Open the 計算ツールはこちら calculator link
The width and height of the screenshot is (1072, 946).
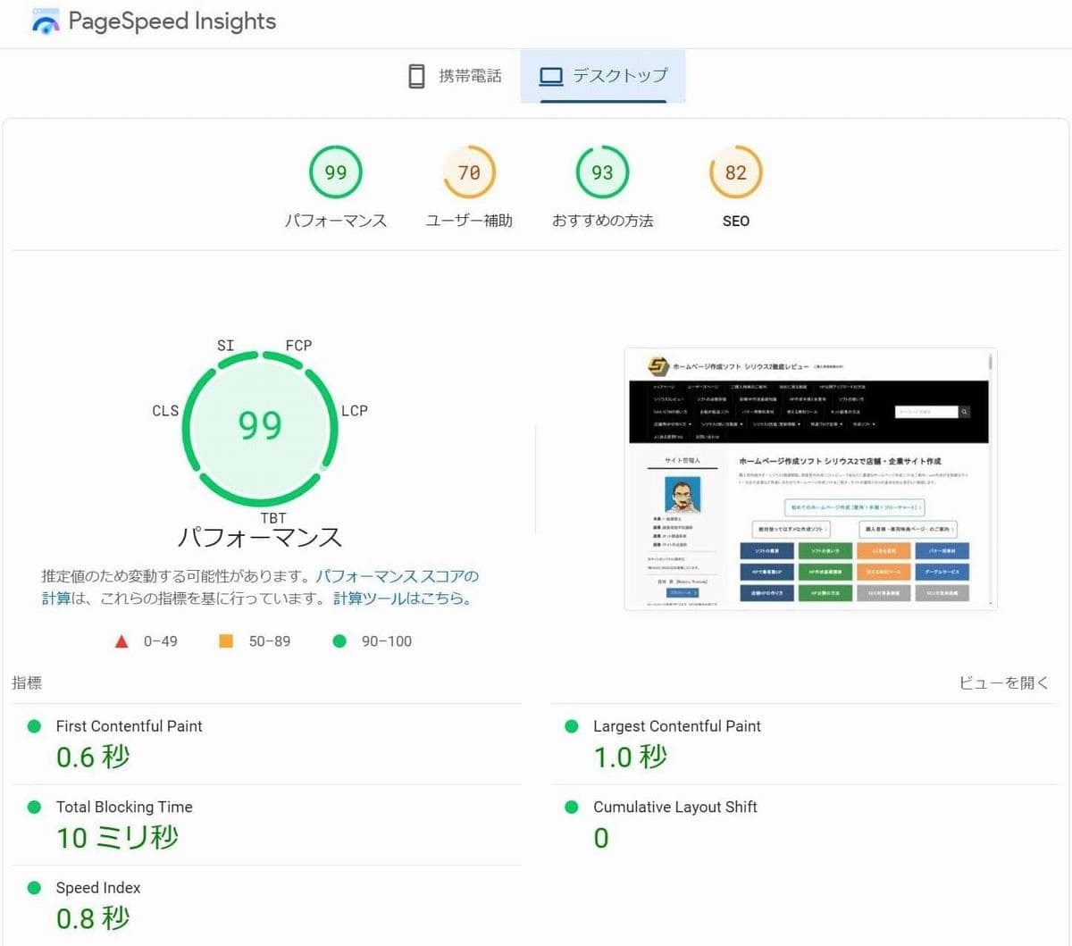(x=402, y=599)
